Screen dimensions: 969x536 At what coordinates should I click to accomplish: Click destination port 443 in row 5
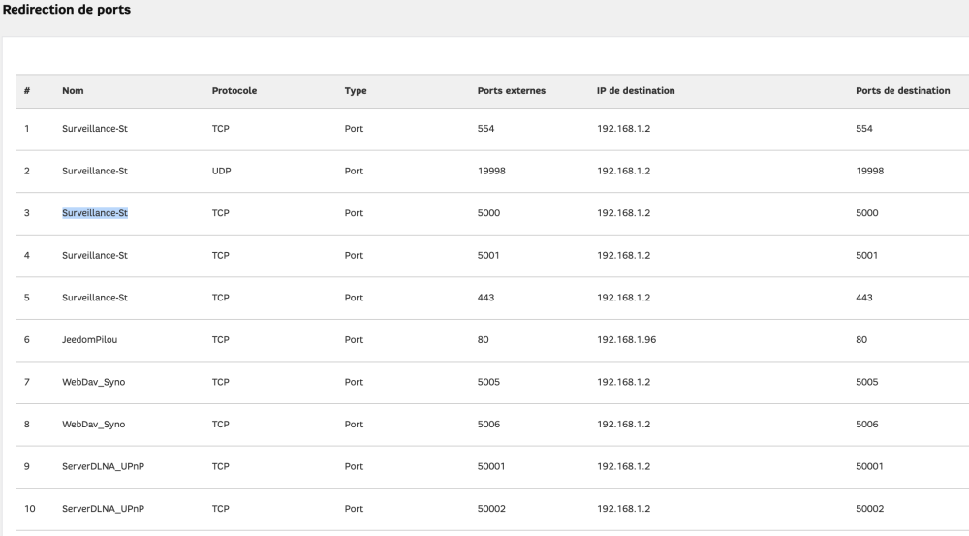point(864,298)
